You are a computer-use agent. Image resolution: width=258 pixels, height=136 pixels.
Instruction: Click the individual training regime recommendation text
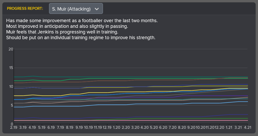click(x=80, y=38)
